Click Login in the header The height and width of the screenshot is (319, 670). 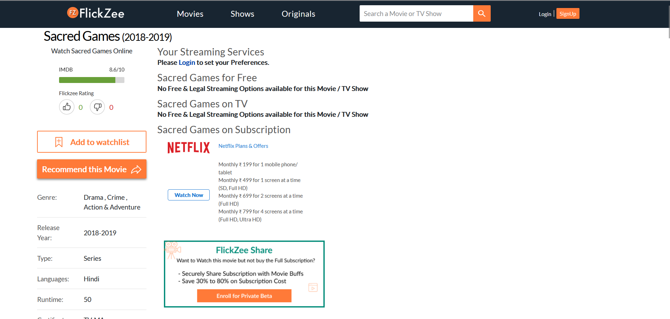point(545,14)
